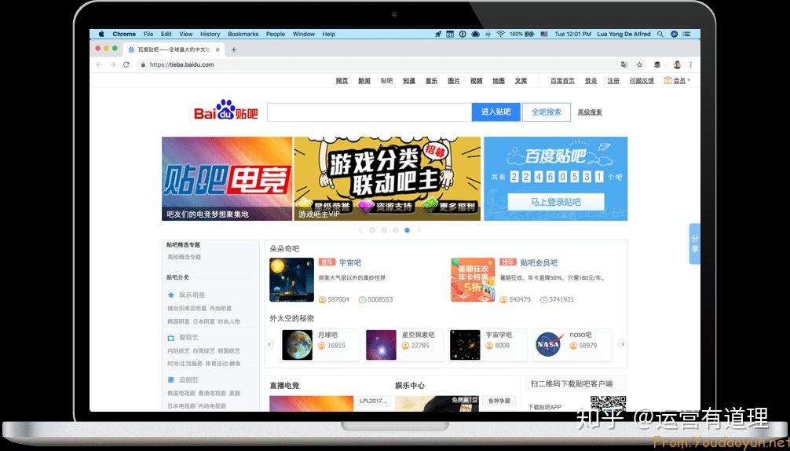Expand the 会员 dropdown
The height and width of the screenshot is (451, 790).
pyautogui.click(x=677, y=81)
